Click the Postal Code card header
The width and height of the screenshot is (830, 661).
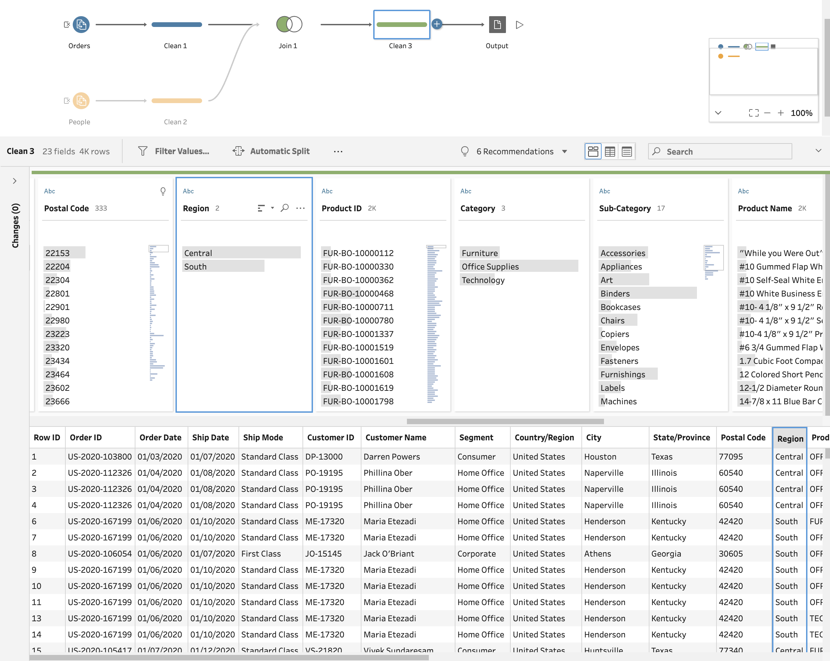[x=67, y=208]
